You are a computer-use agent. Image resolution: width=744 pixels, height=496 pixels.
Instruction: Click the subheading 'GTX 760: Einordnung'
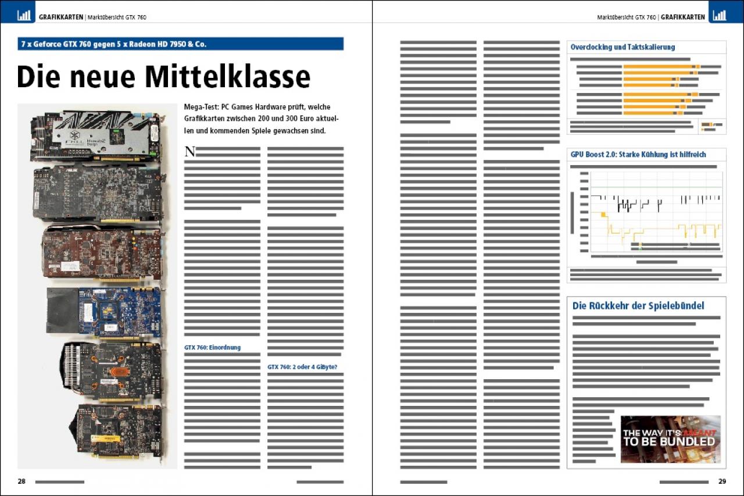point(212,348)
